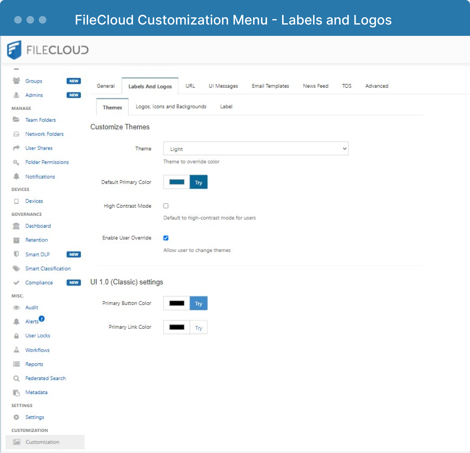
Task: Click the Groups people icon
Action: [x=16, y=81]
